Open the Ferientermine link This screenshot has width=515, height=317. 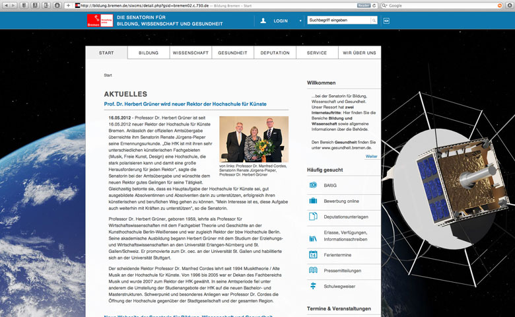(337, 255)
